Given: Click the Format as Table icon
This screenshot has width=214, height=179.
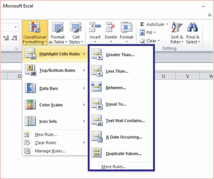Looking at the screenshot, I should click(x=58, y=27).
